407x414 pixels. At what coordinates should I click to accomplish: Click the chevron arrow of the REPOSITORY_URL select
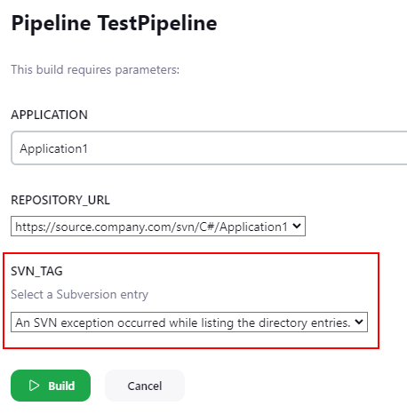297,226
